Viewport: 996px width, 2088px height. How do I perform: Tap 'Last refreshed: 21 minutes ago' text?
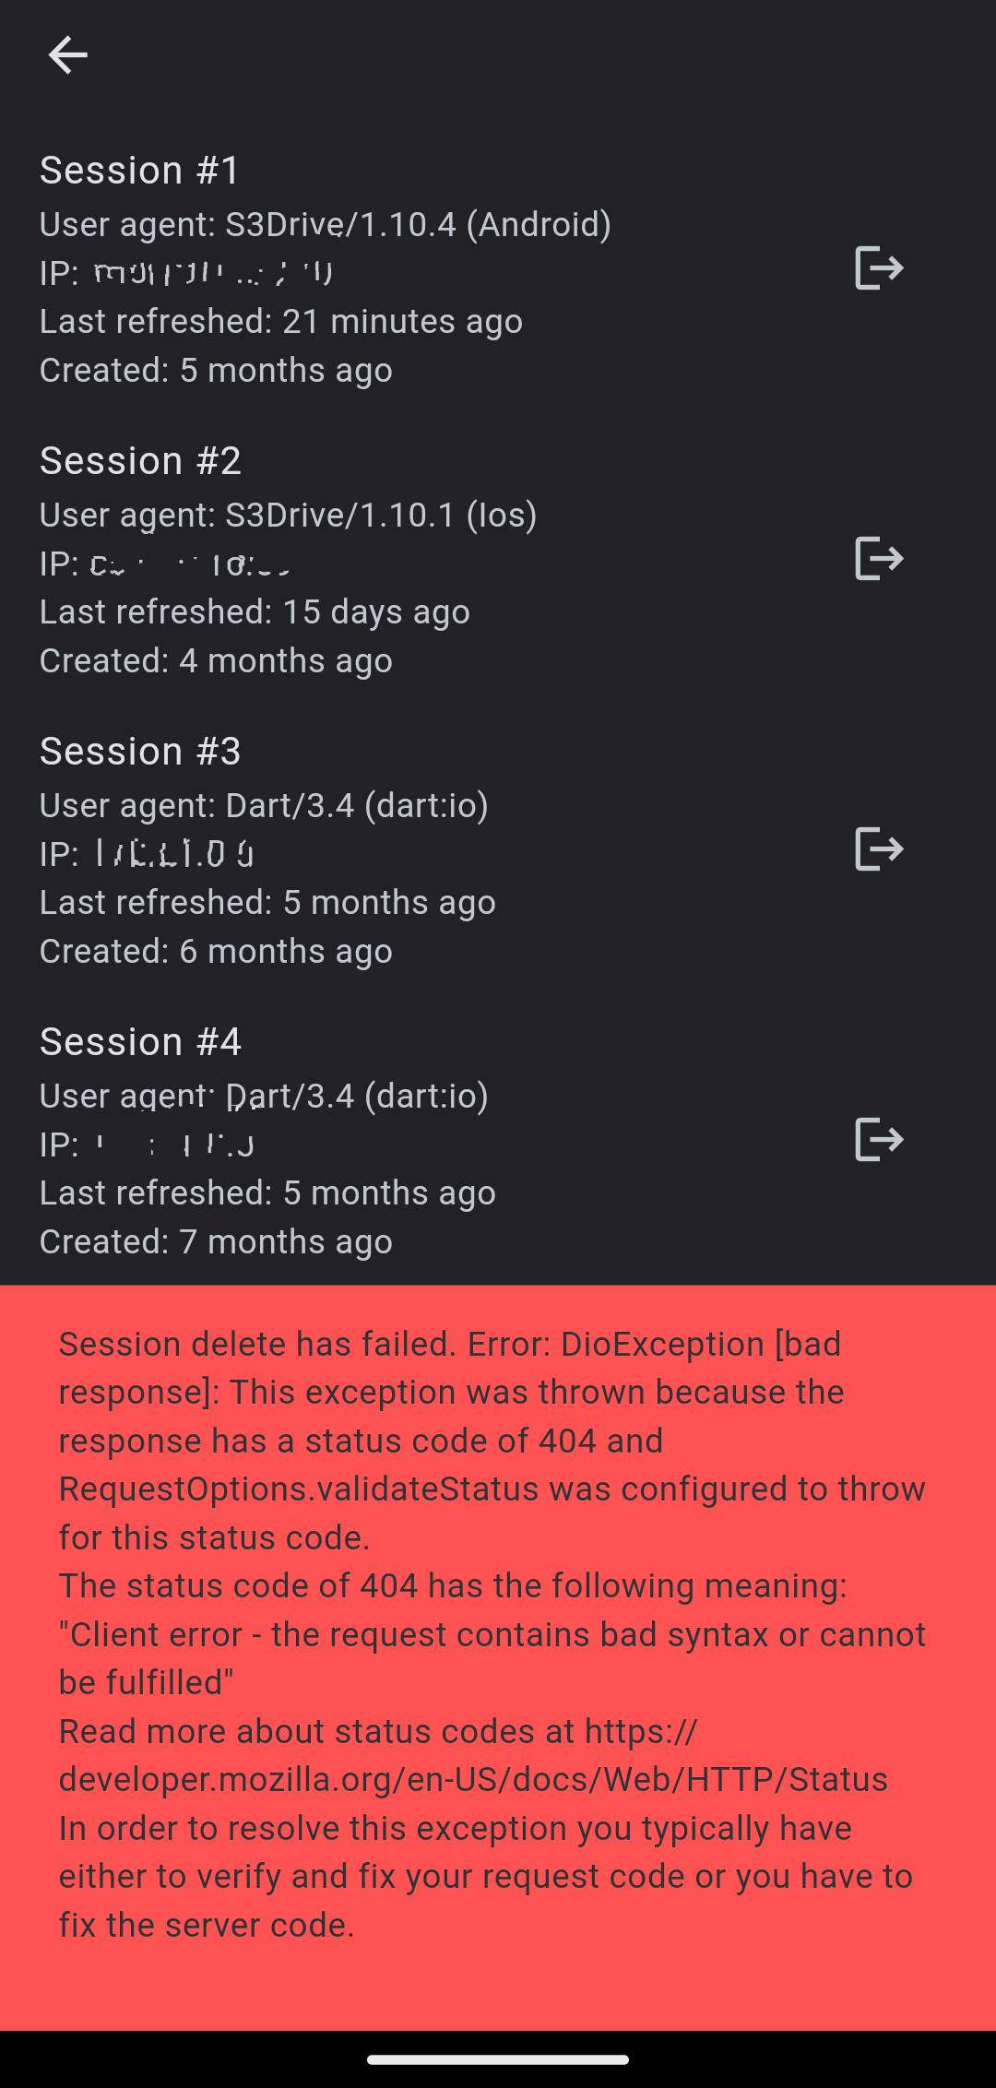pos(281,321)
